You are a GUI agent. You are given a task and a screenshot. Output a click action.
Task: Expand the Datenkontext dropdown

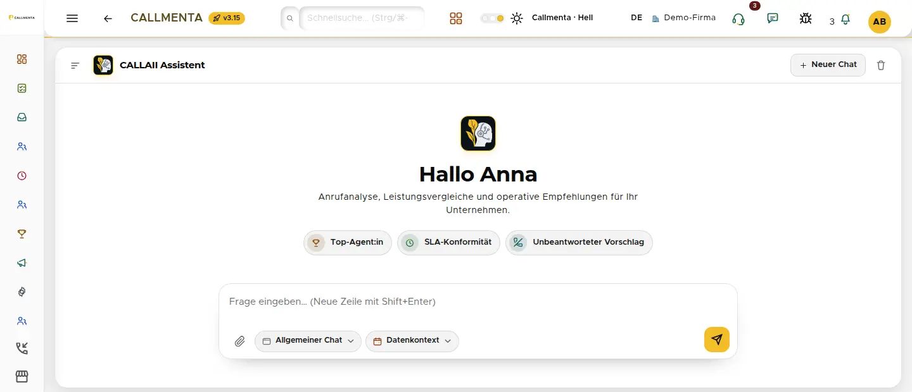412,341
